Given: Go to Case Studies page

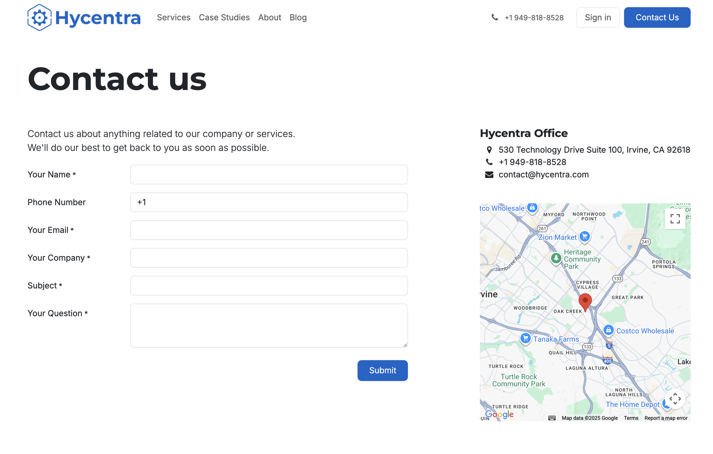Looking at the screenshot, I should (224, 17).
